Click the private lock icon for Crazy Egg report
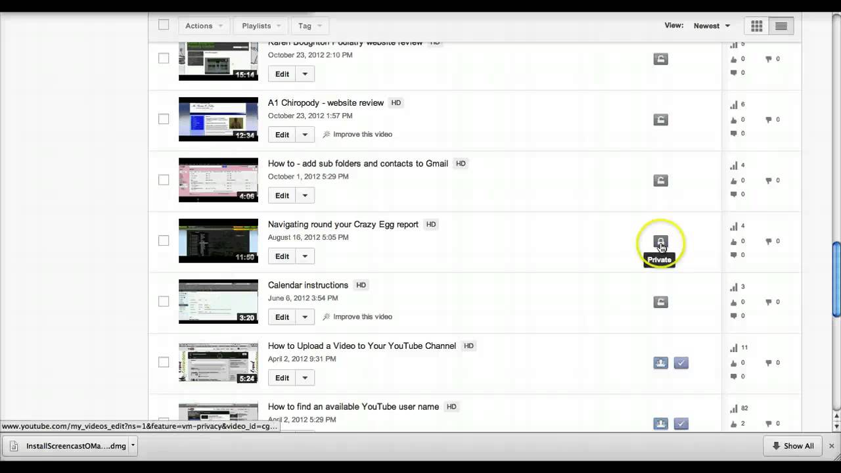This screenshot has width=841, height=473. click(x=661, y=241)
